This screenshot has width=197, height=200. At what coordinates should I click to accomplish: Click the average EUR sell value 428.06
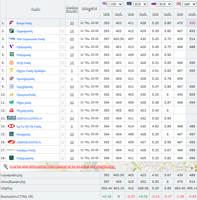143,188
